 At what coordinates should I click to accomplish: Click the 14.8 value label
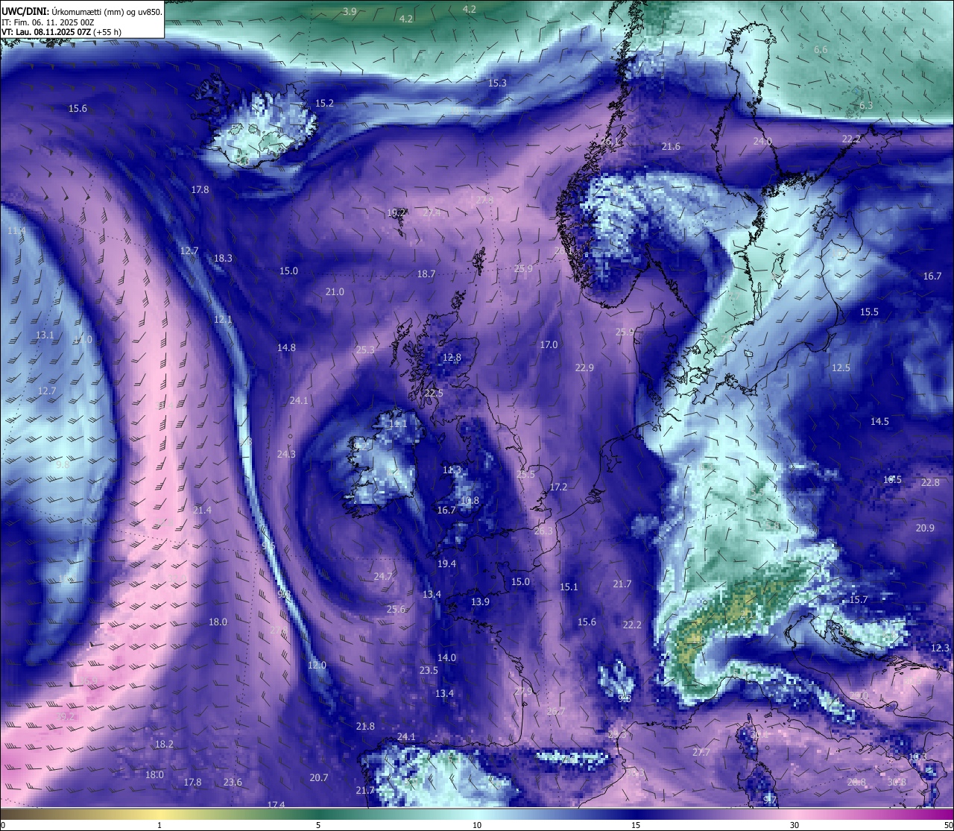click(286, 347)
